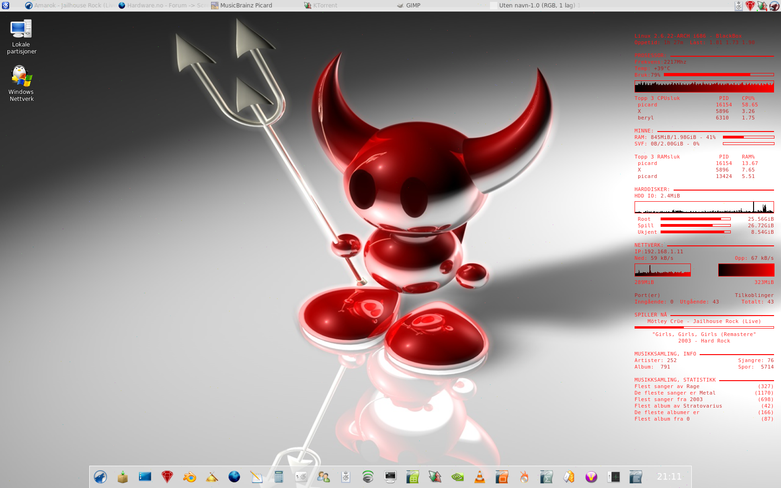The height and width of the screenshot is (488, 781).
Task: Open the two-people contacts icon in dock
Action: click(324, 477)
